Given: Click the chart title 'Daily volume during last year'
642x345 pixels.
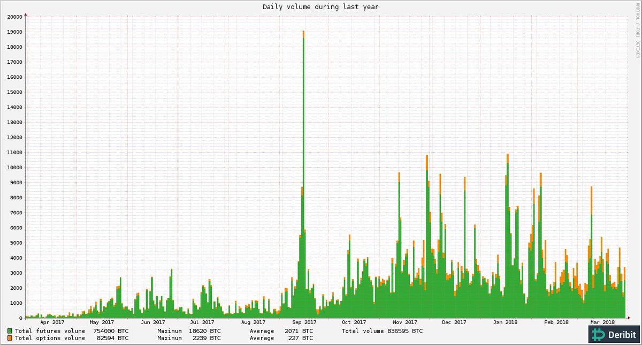Looking at the screenshot, I should click(x=320, y=7).
